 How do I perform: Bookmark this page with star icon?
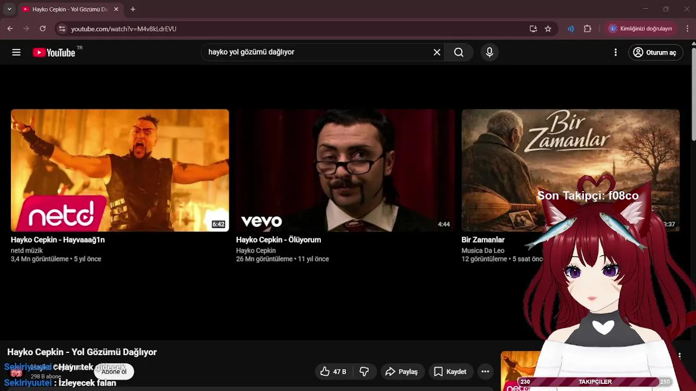(x=548, y=29)
